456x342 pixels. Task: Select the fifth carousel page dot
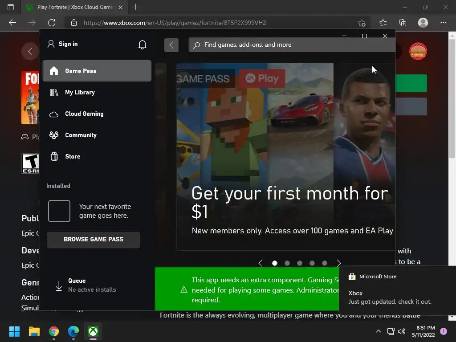325,263
